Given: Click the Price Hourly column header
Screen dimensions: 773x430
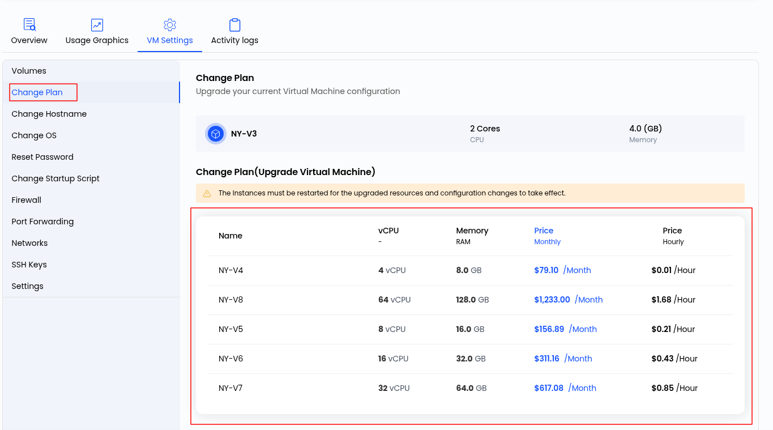Looking at the screenshot, I should click(x=673, y=236).
